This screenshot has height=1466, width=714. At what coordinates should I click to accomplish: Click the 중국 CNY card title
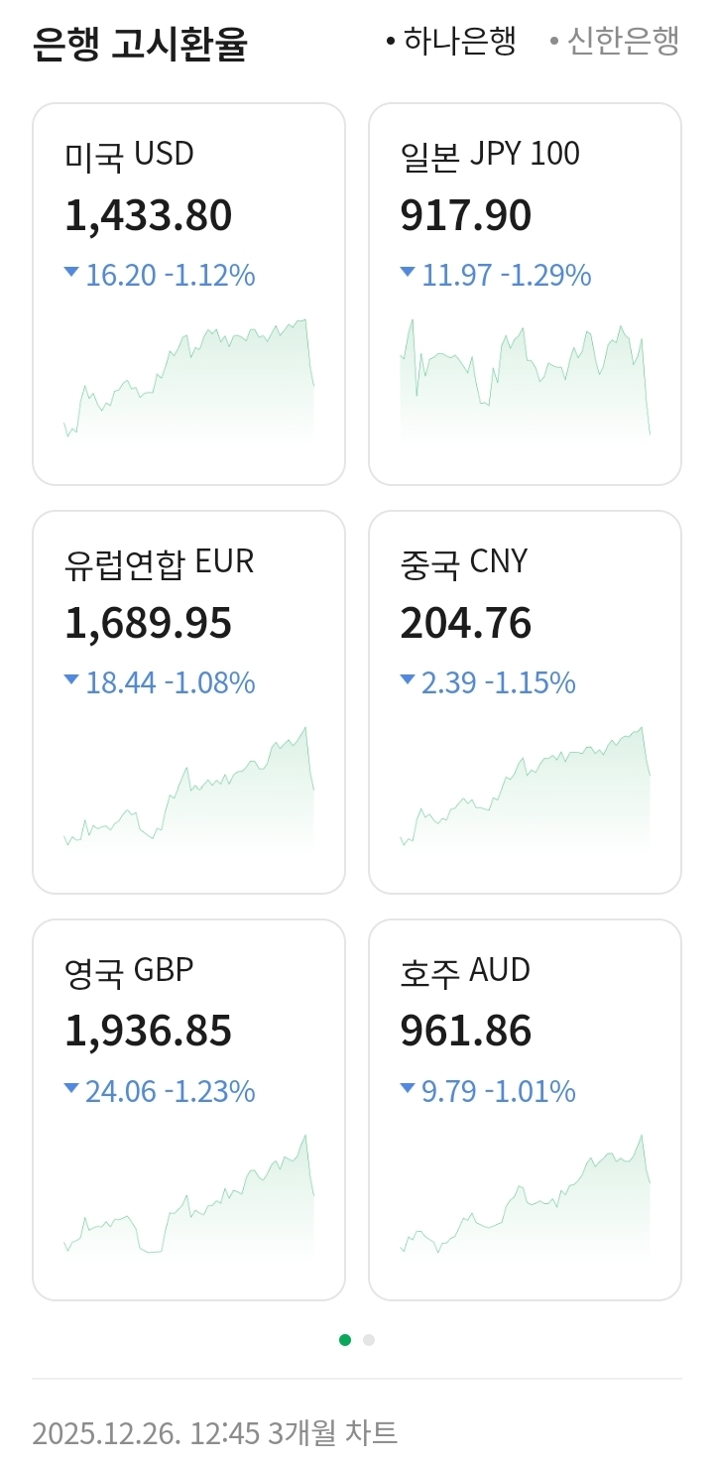pos(463,562)
